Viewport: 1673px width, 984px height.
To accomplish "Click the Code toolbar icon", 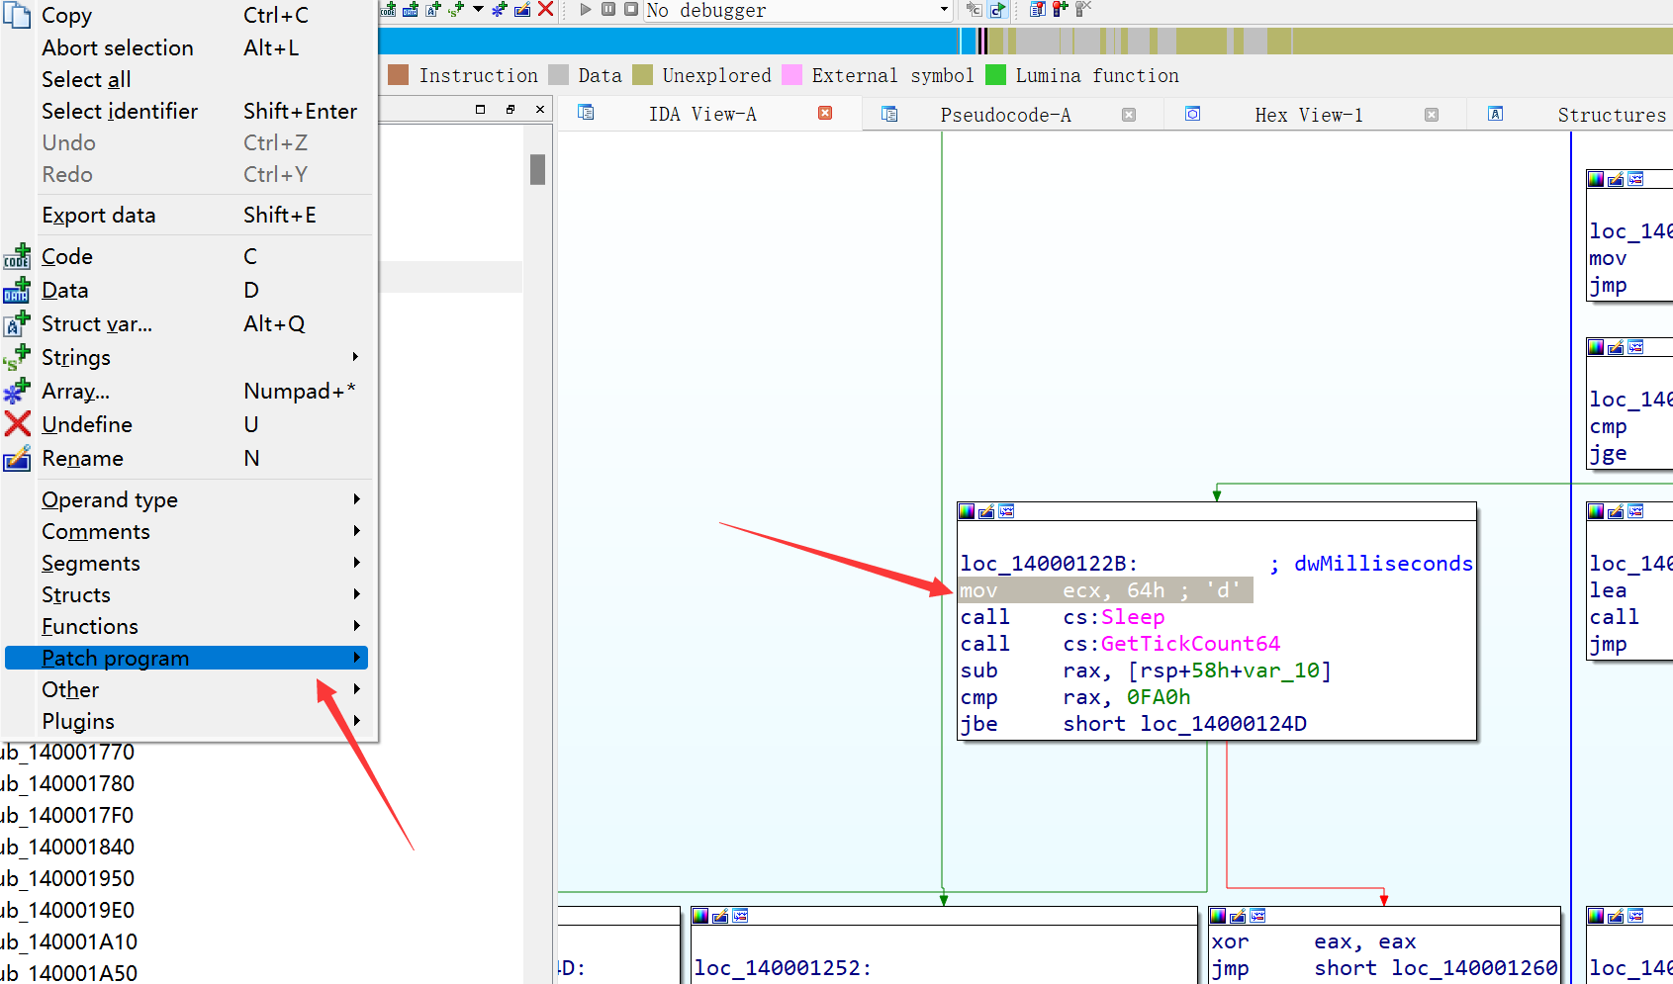I will click(x=388, y=9).
